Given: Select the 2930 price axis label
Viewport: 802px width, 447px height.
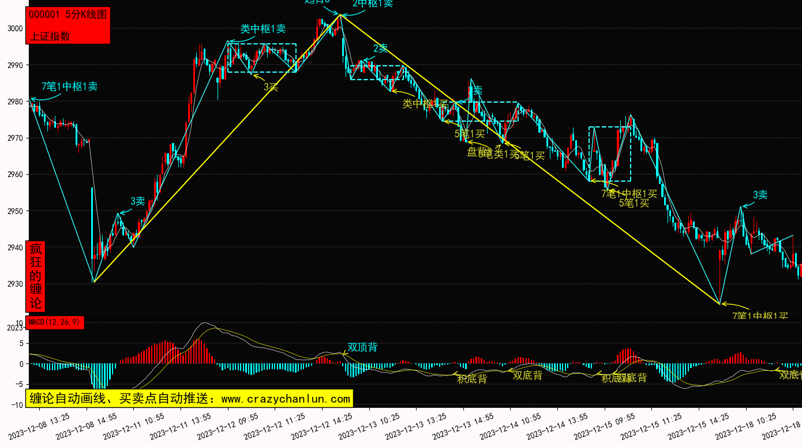Looking at the screenshot, I should pyautogui.click(x=15, y=284).
